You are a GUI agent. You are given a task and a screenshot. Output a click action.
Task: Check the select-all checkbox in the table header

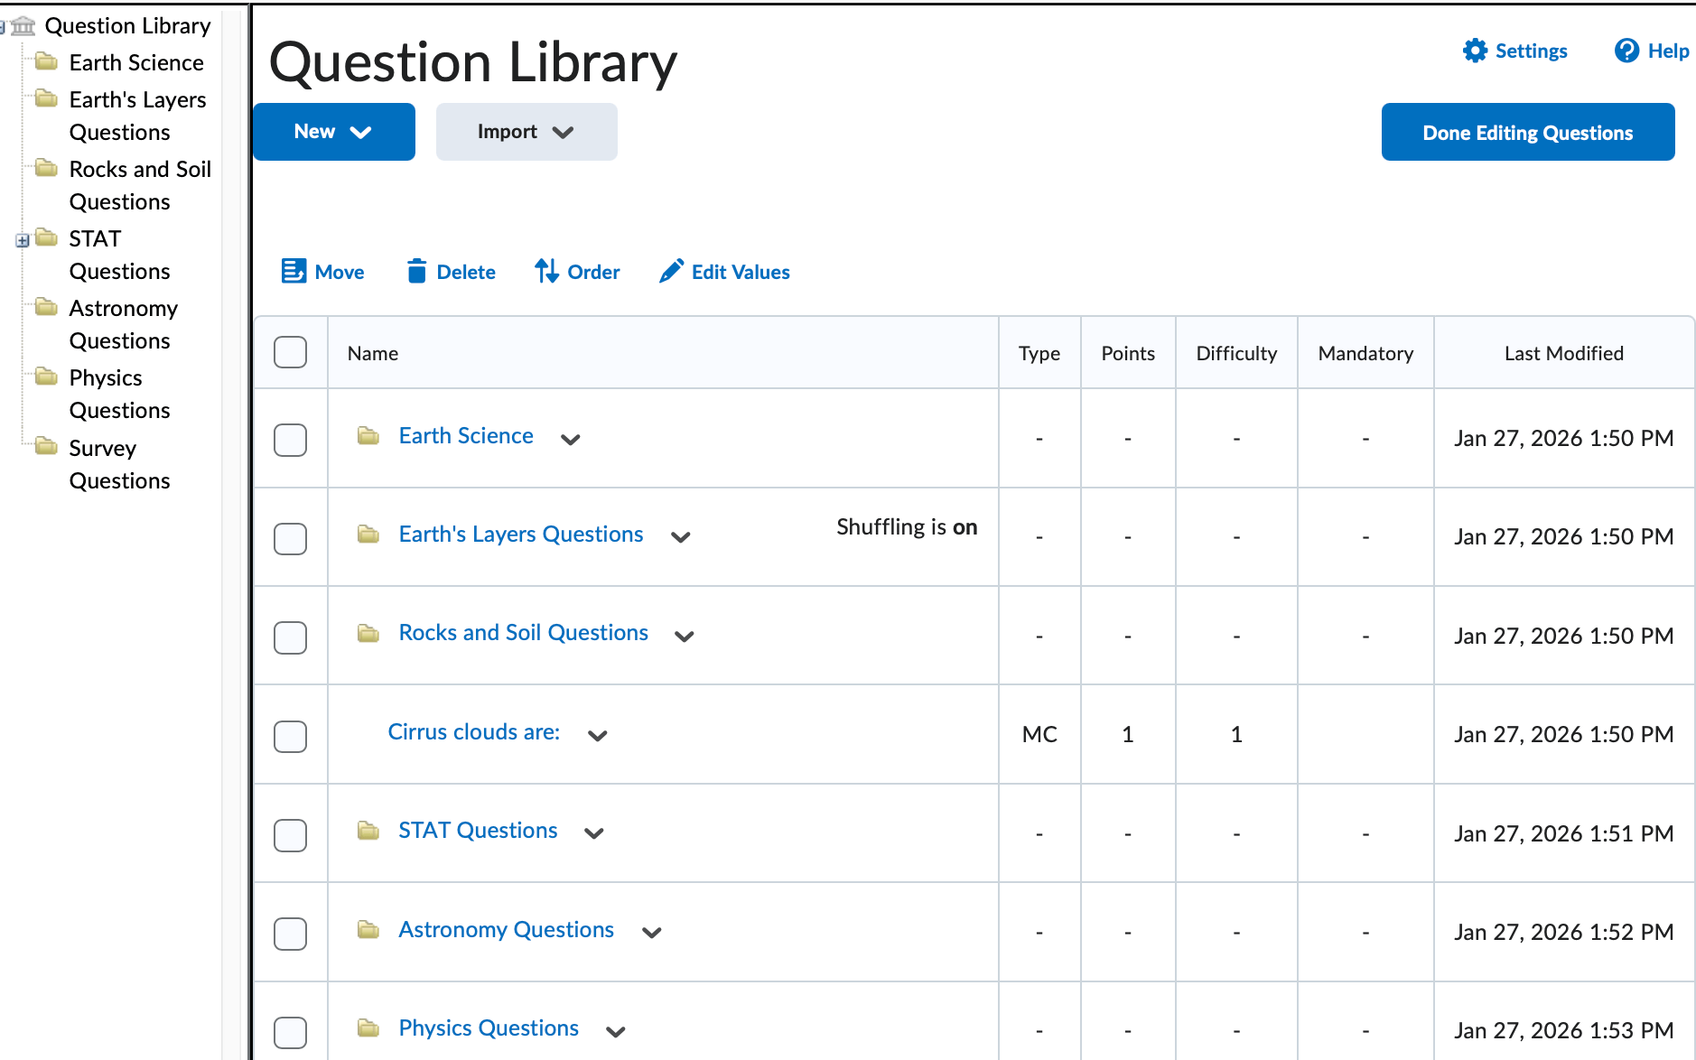coord(290,352)
